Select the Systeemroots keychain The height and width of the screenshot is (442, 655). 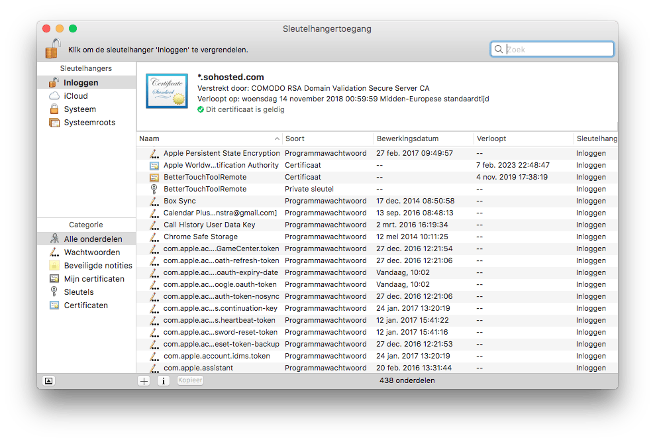point(87,123)
